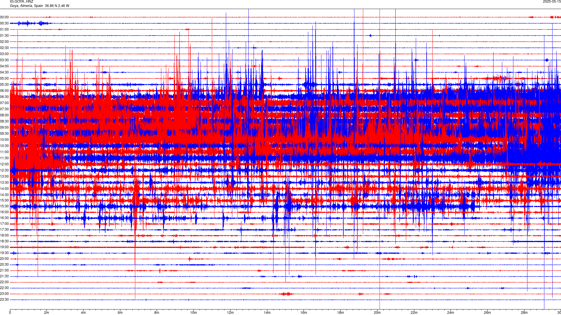561x315 pixels.
Task: Click the 12m tick on the minute axis
Action: click(x=230, y=313)
